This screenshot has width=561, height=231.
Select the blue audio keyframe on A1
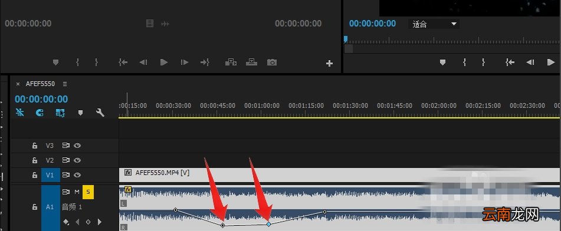(x=268, y=224)
